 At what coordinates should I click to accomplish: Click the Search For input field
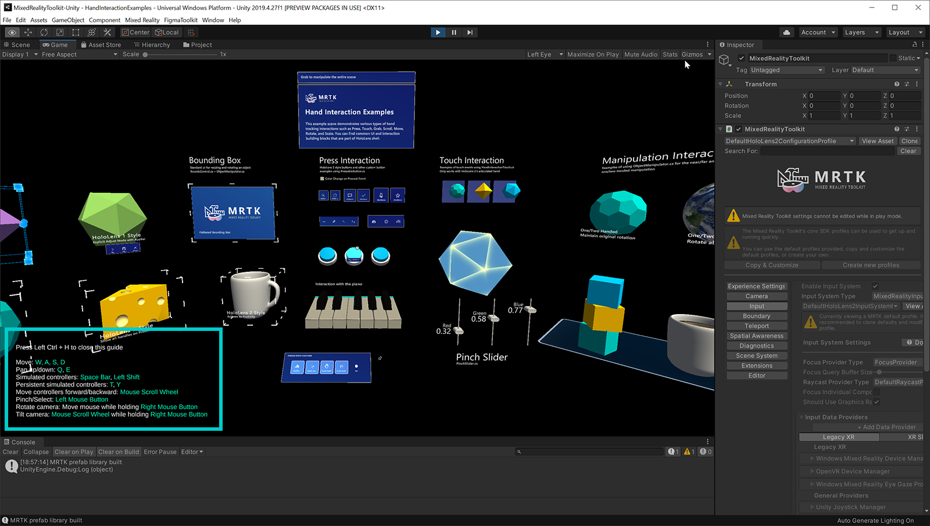click(x=827, y=151)
